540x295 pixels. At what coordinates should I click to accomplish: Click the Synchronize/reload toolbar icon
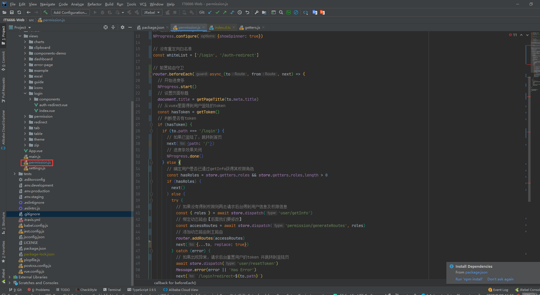(19, 12)
